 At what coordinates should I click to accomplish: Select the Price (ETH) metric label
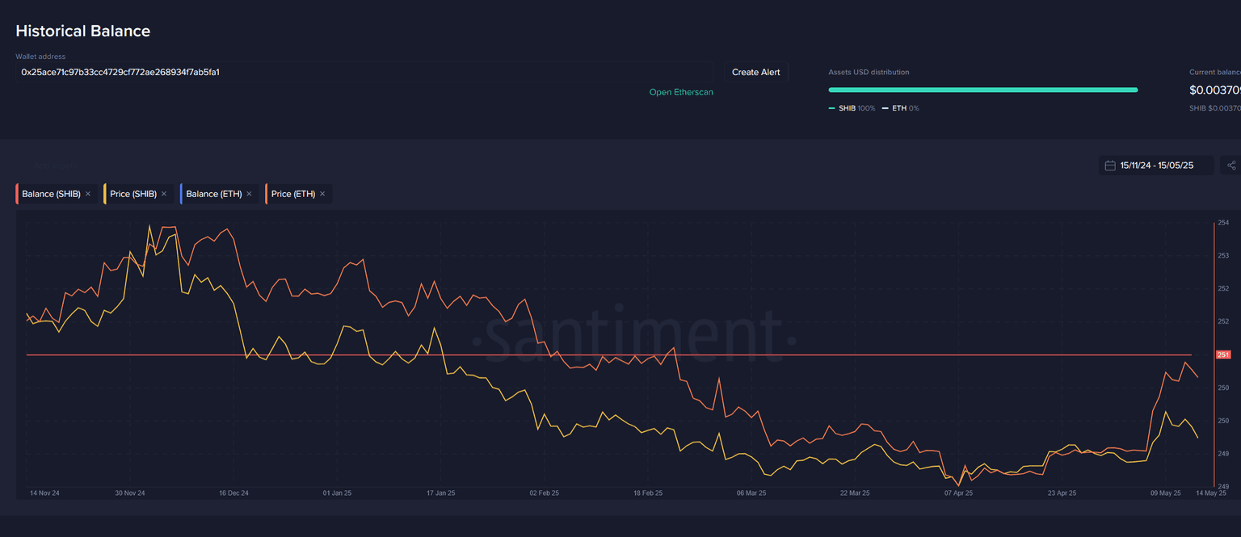tap(292, 194)
